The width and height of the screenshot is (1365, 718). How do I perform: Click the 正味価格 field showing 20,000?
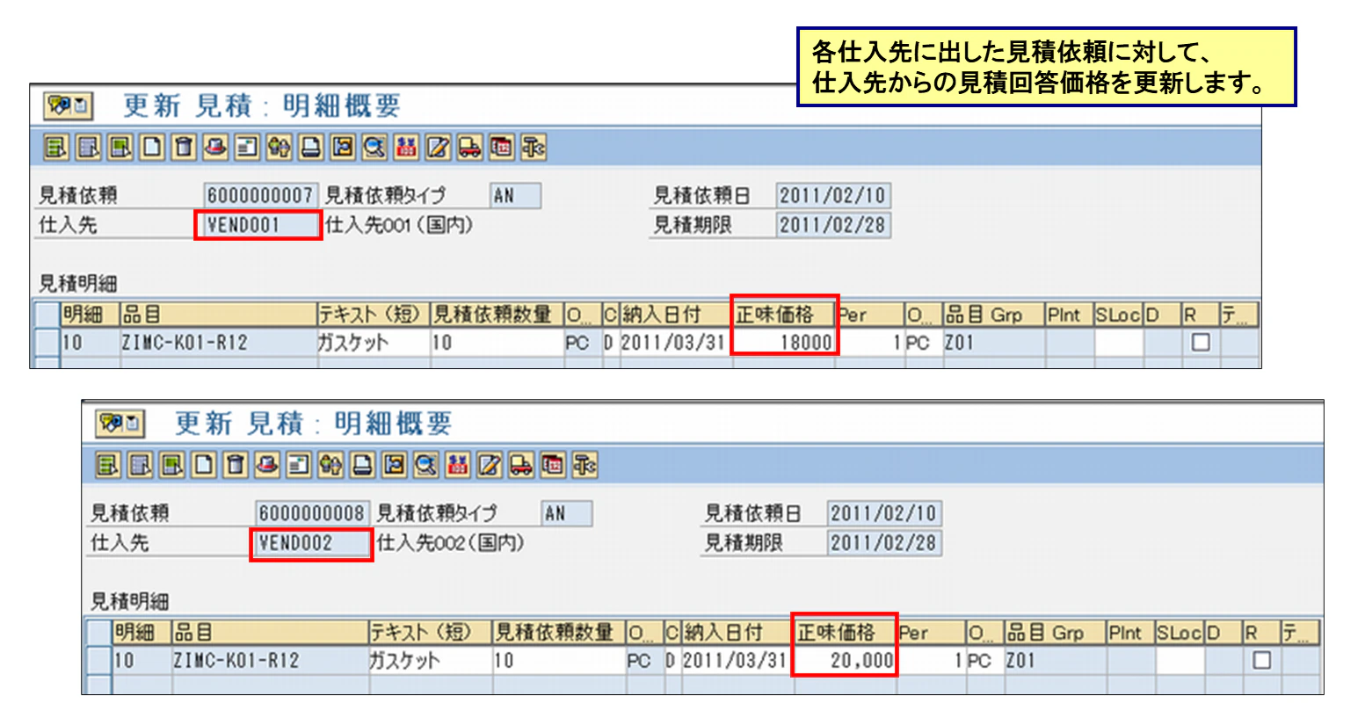pyautogui.click(x=845, y=660)
